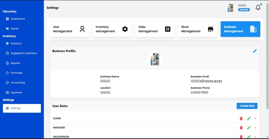This screenshot has width=269, height=139.
Task: Edit Business Profile with pencil icon
Action: click(x=255, y=51)
